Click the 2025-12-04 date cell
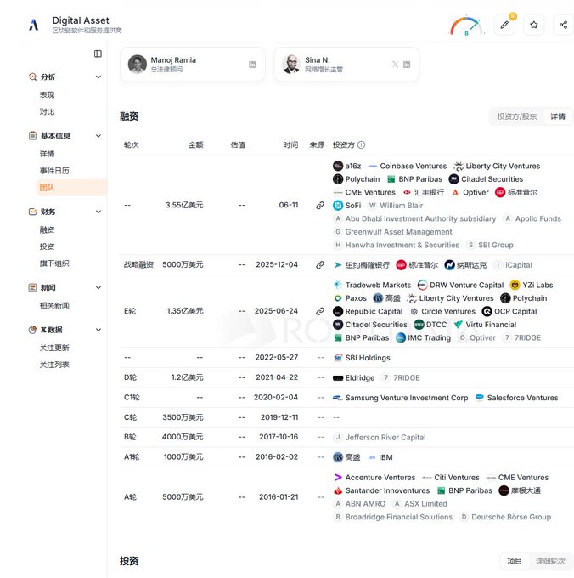This screenshot has height=578, width=574. 277,264
